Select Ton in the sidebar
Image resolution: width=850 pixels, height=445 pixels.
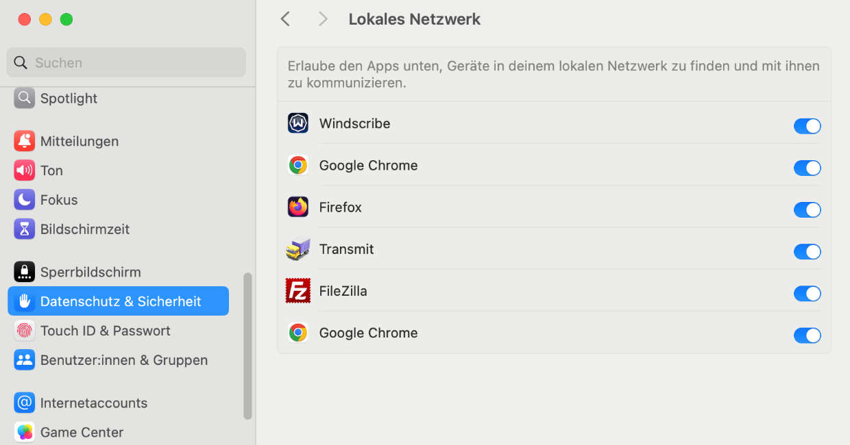coord(118,171)
